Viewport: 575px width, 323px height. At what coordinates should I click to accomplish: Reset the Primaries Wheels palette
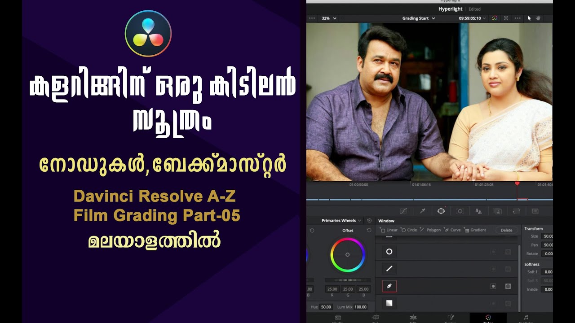pos(369,221)
